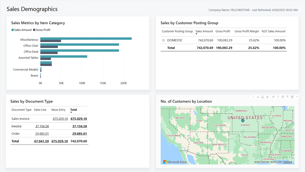Toggle Gross Profit legend item
This screenshot has height=172, width=305.
pyautogui.click(x=42, y=30)
